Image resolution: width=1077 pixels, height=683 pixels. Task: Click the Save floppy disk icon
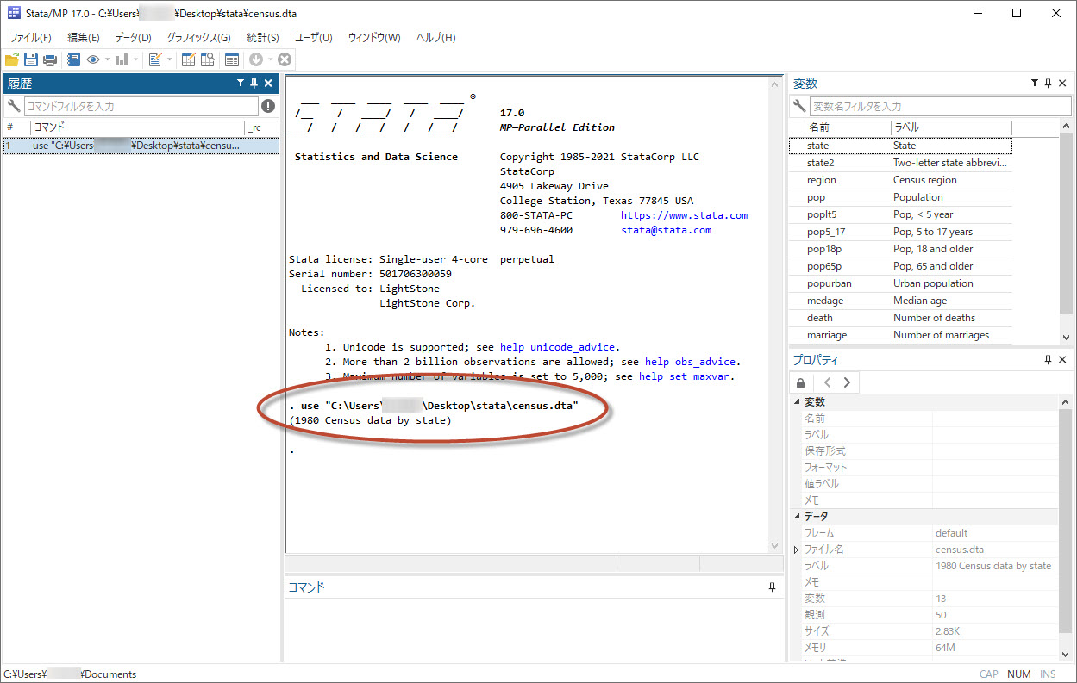(x=31, y=59)
